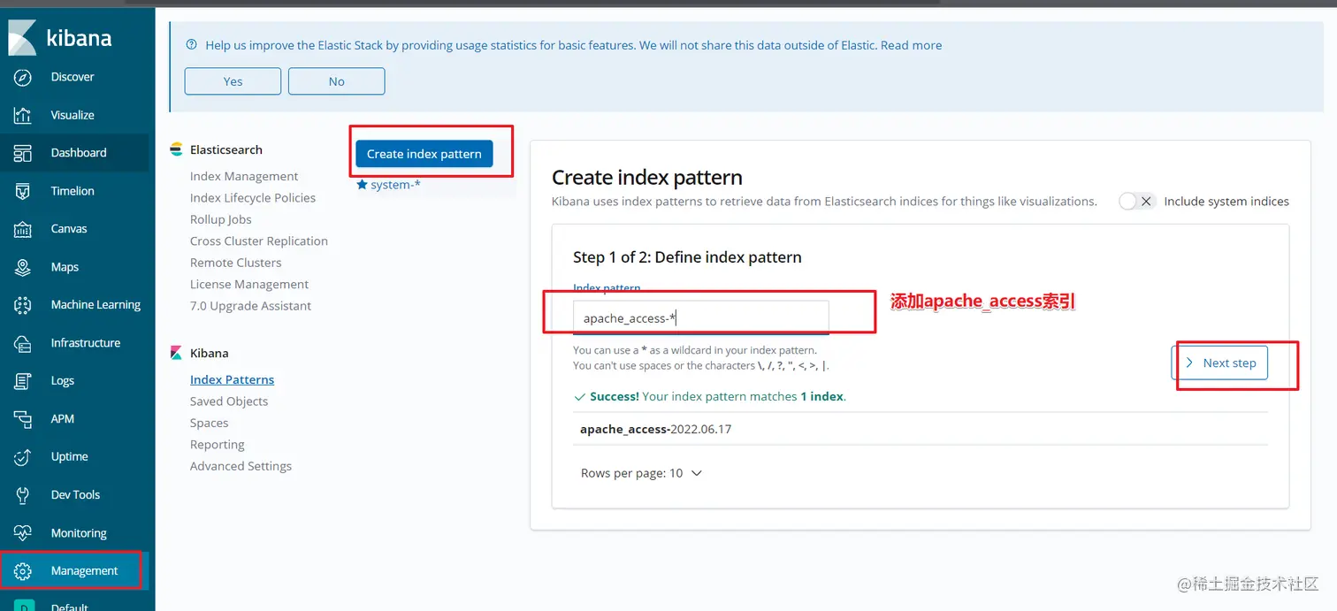1337x611 pixels.
Task: Open 7.0 Upgrade Assistant link
Action: tap(251, 306)
